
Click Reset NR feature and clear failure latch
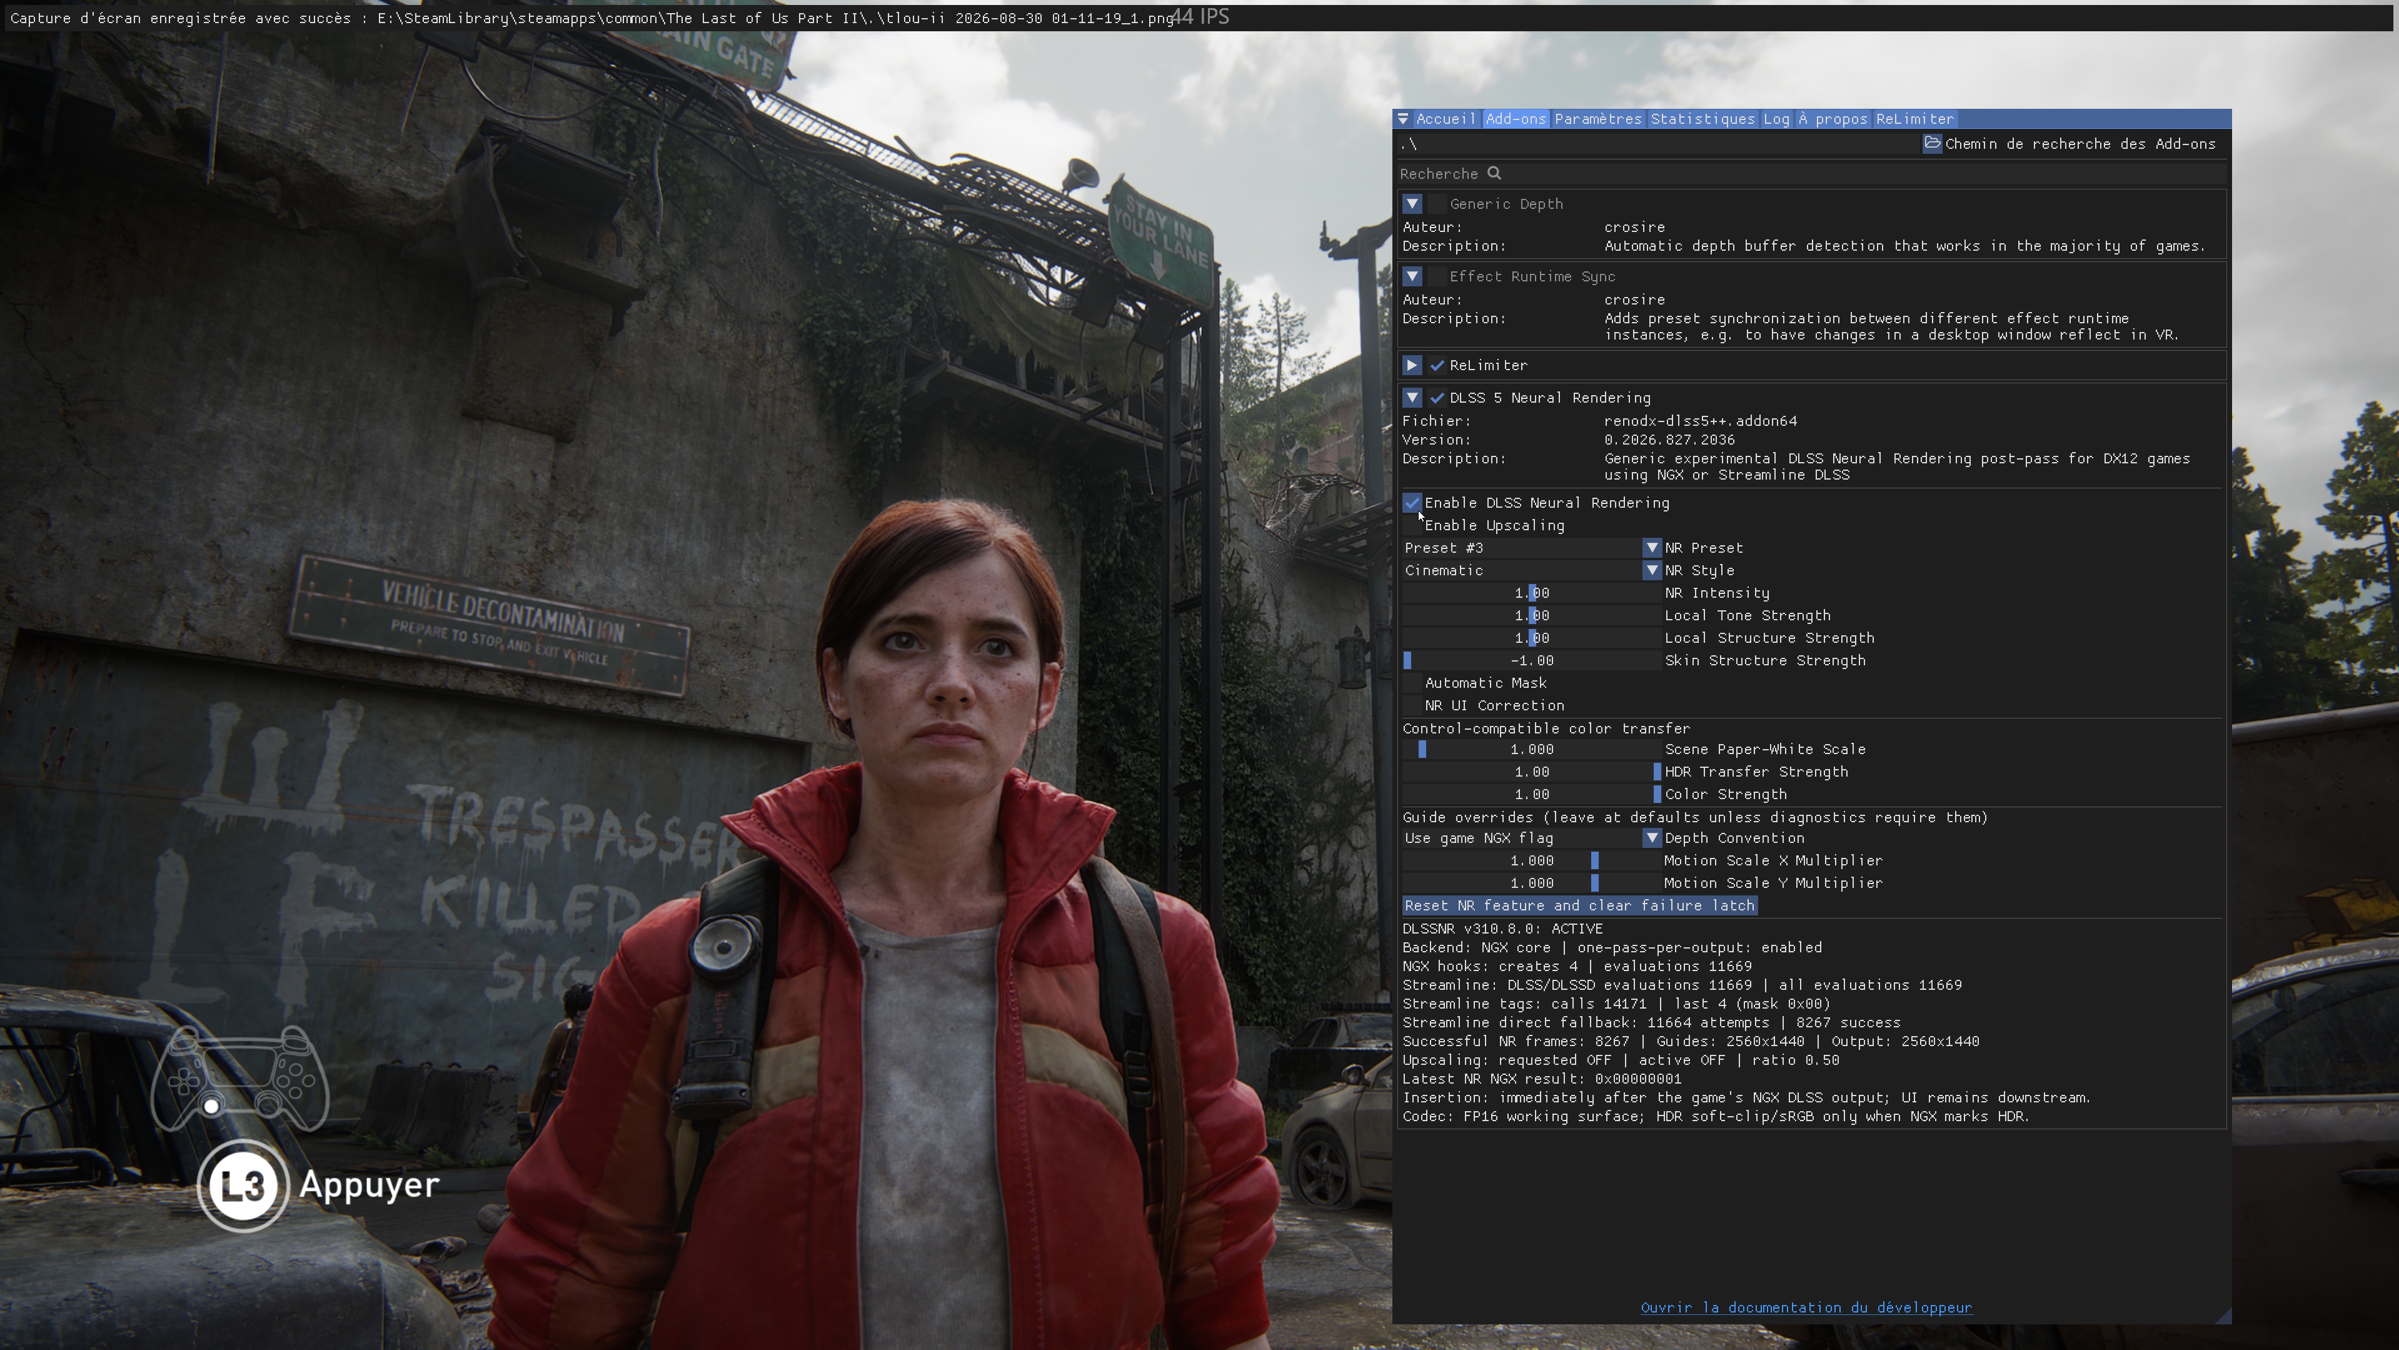(x=1579, y=905)
